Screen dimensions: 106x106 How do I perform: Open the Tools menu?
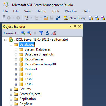pos(56,11)
